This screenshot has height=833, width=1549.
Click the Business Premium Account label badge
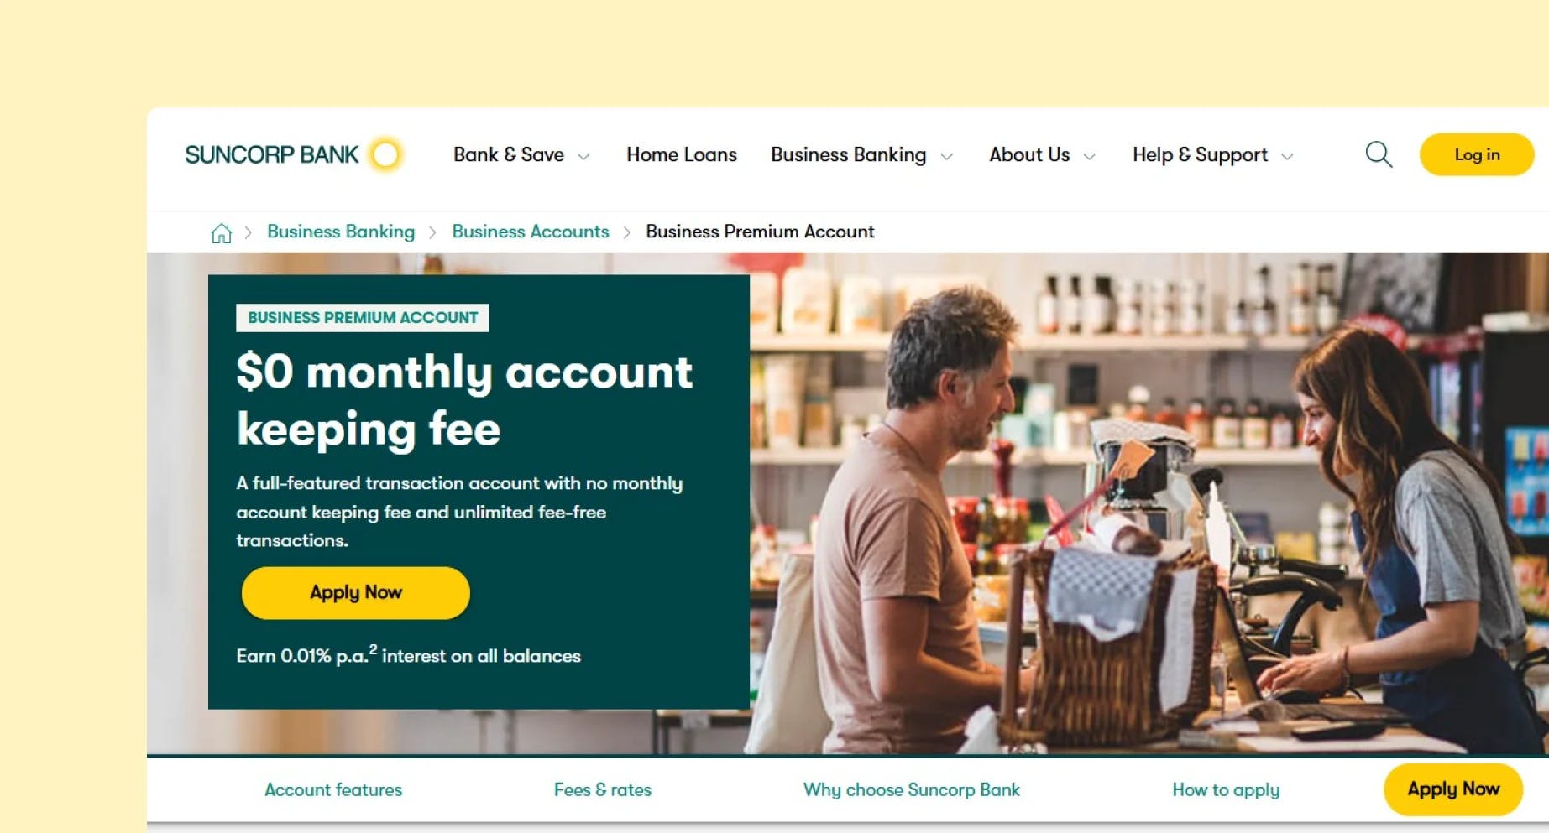(x=363, y=317)
